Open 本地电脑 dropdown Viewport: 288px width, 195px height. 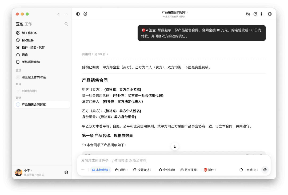[101, 170]
